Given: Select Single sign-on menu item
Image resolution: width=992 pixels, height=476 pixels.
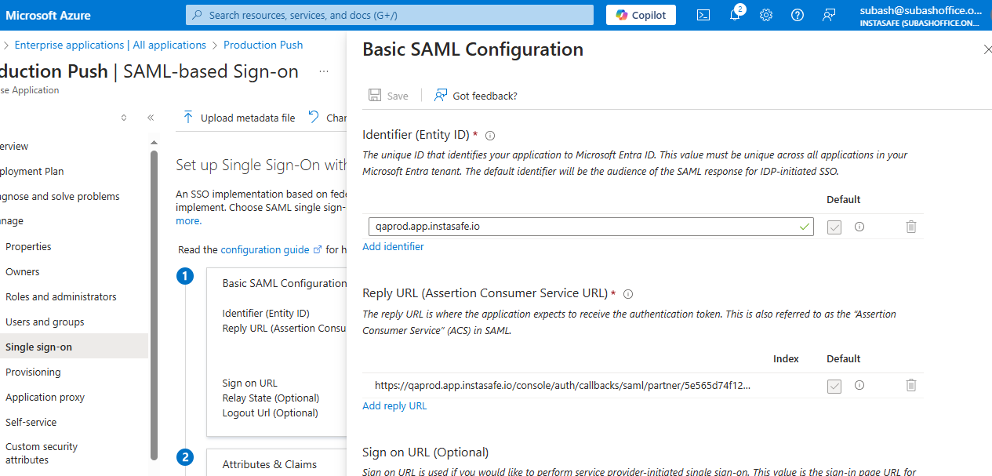Looking at the screenshot, I should click(x=74, y=347).
